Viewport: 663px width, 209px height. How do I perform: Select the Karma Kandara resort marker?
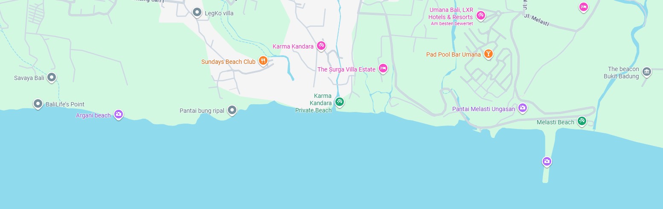pyautogui.click(x=321, y=46)
